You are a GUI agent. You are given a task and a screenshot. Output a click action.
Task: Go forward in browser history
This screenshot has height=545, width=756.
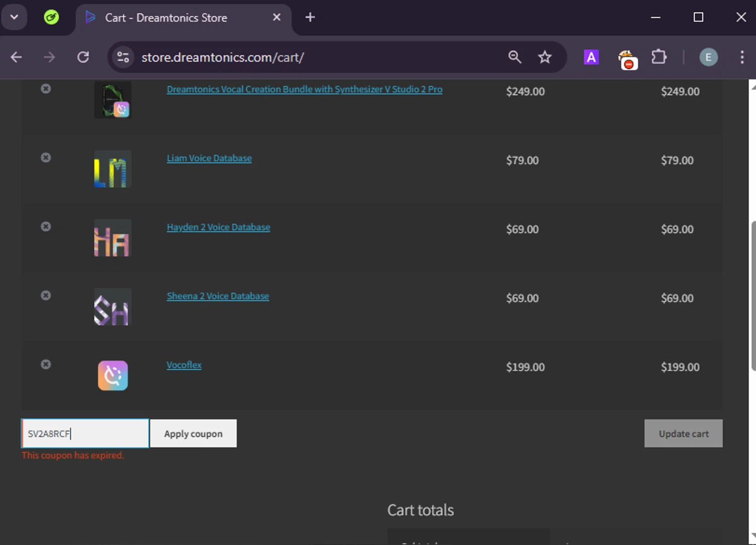click(x=49, y=57)
